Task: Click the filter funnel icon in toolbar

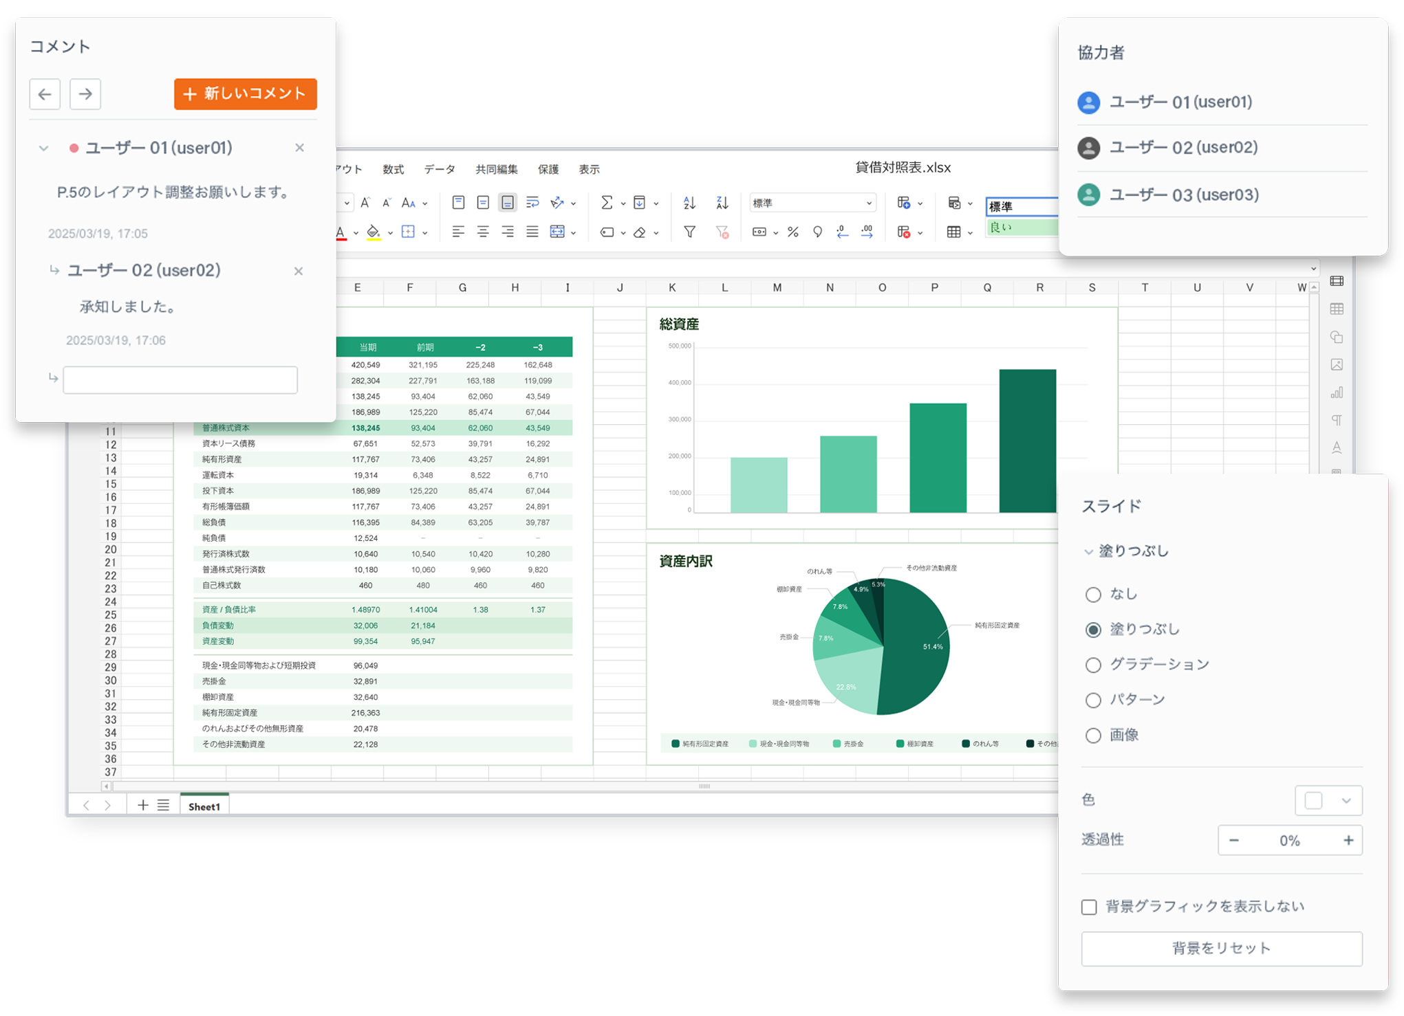Action: 689,232
